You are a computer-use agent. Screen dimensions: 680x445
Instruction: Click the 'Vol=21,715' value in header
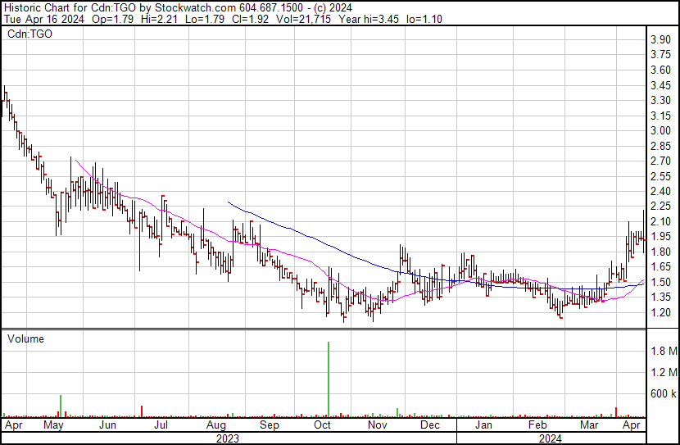click(302, 19)
